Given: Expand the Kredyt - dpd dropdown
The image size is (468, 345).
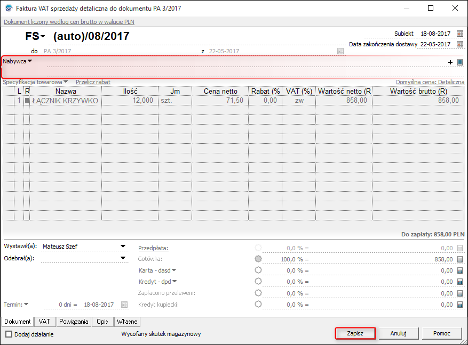Looking at the screenshot, I should [x=174, y=281].
